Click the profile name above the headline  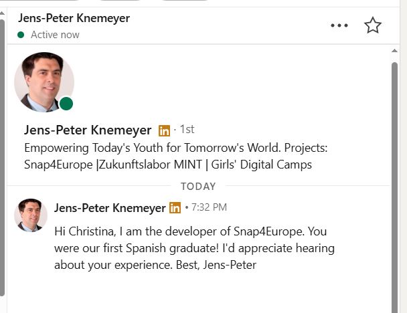pos(89,130)
